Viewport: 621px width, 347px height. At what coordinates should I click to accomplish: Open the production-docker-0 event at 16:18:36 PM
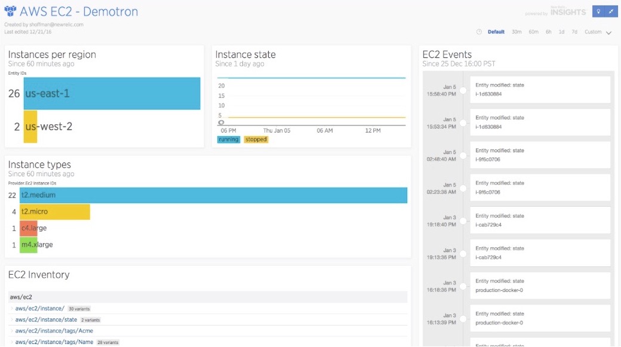coord(540,285)
